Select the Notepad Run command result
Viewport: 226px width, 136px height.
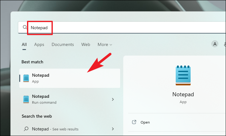point(70,99)
